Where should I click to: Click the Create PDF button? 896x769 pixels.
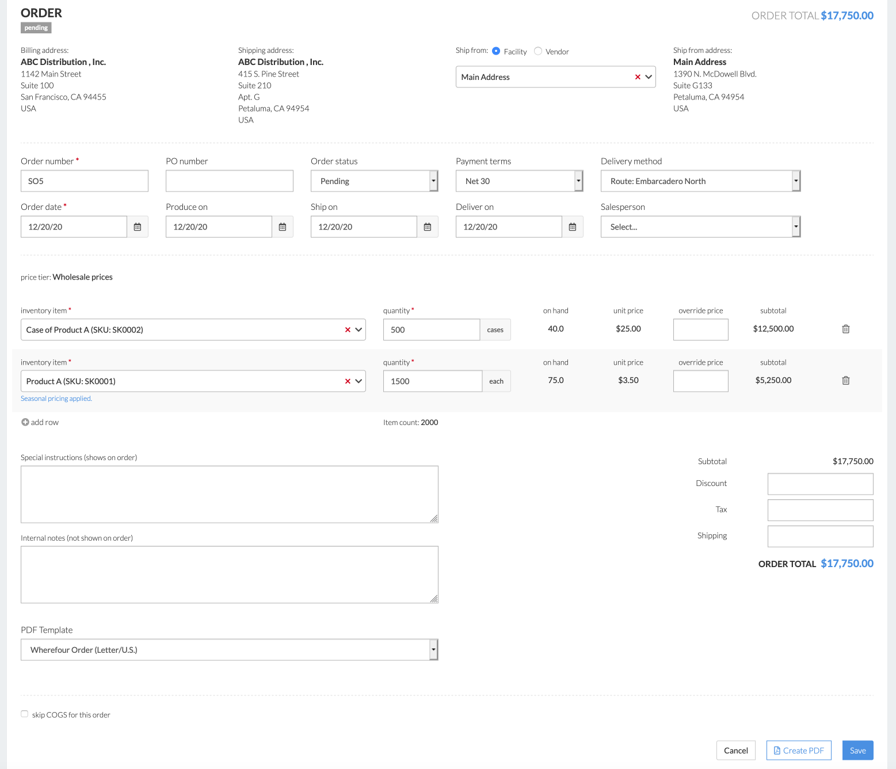click(799, 751)
